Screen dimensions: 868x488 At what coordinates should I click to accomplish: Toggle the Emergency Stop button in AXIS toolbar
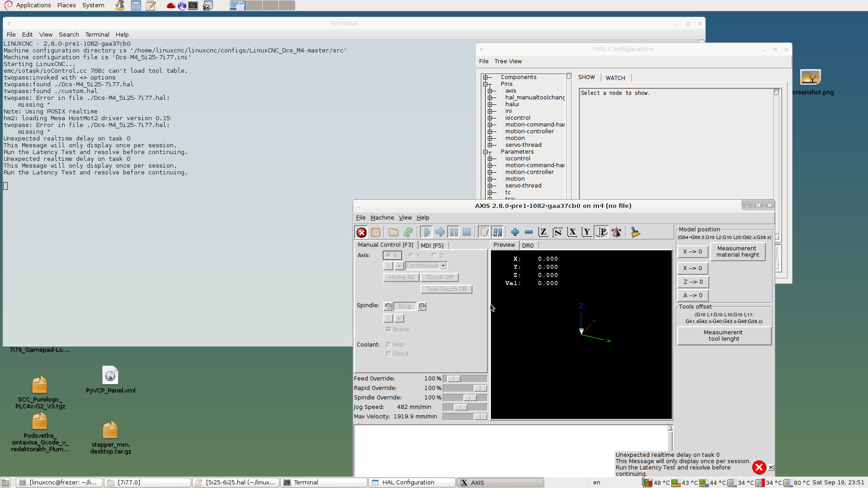362,232
